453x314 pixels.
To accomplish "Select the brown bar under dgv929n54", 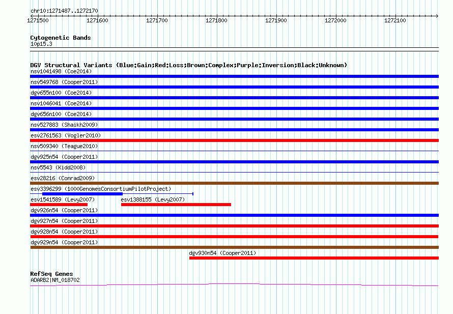I will (234, 247).
